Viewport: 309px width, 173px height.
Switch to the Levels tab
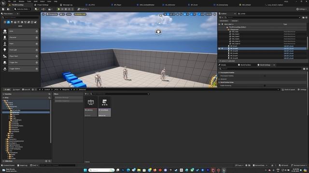tap(241, 13)
